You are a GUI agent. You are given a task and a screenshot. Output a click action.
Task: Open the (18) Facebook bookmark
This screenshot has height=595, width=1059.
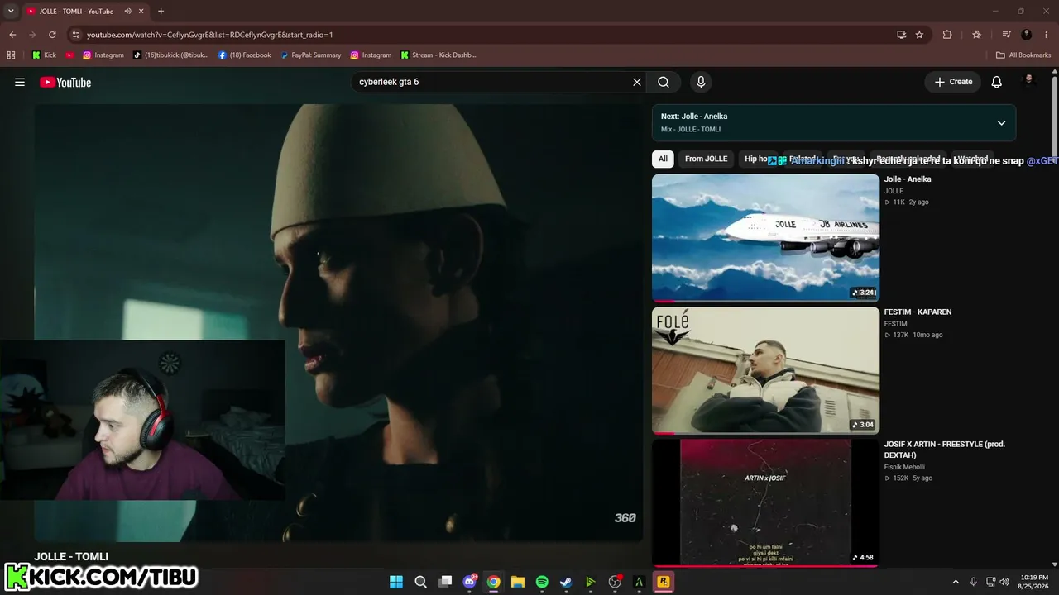[244, 55]
